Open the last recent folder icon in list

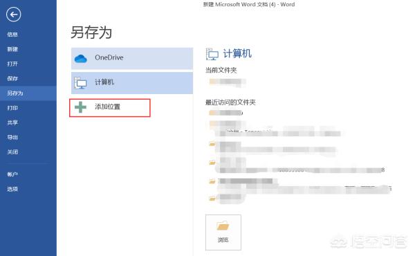[x=212, y=198]
